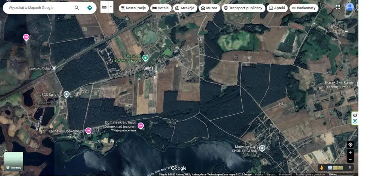Open the Google apps grid
Screen dimensions: 378x176
[338, 7]
